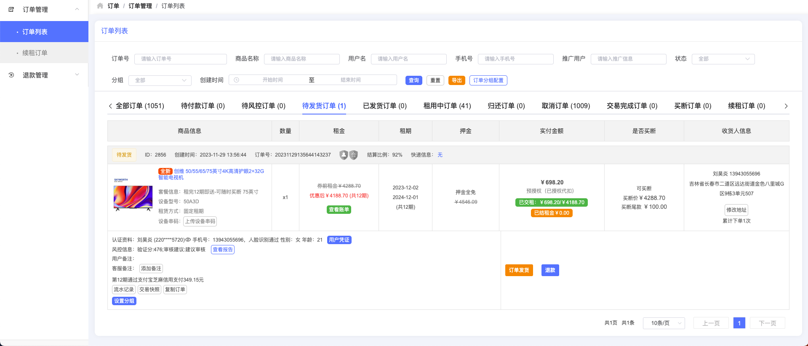Click the 开始时间 date field
The height and width of the screenshot is (346, 808).
273,80
